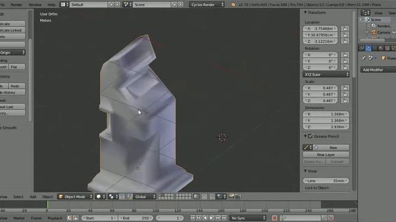The width and height of the screenshot is (396, 222).
Task: Click the Redo button
Action: [17, 86]
